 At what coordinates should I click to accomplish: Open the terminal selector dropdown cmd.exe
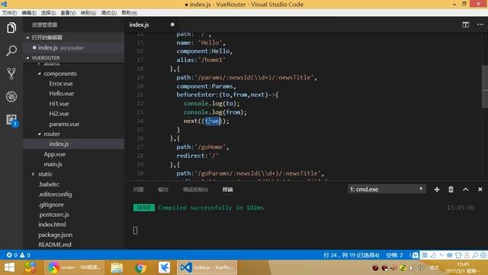coord(387,189)
